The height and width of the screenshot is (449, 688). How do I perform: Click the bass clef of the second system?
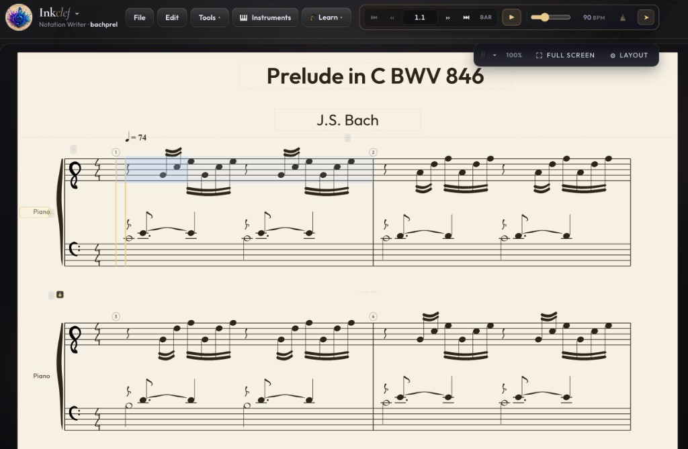click(x=74, y=413)
